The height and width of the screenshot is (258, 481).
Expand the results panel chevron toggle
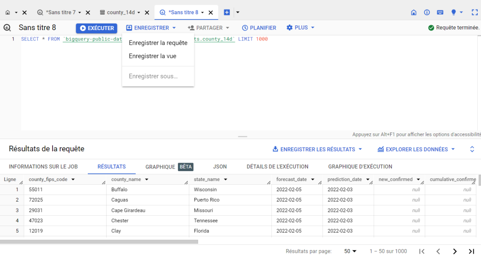click(x=472, y=149)
